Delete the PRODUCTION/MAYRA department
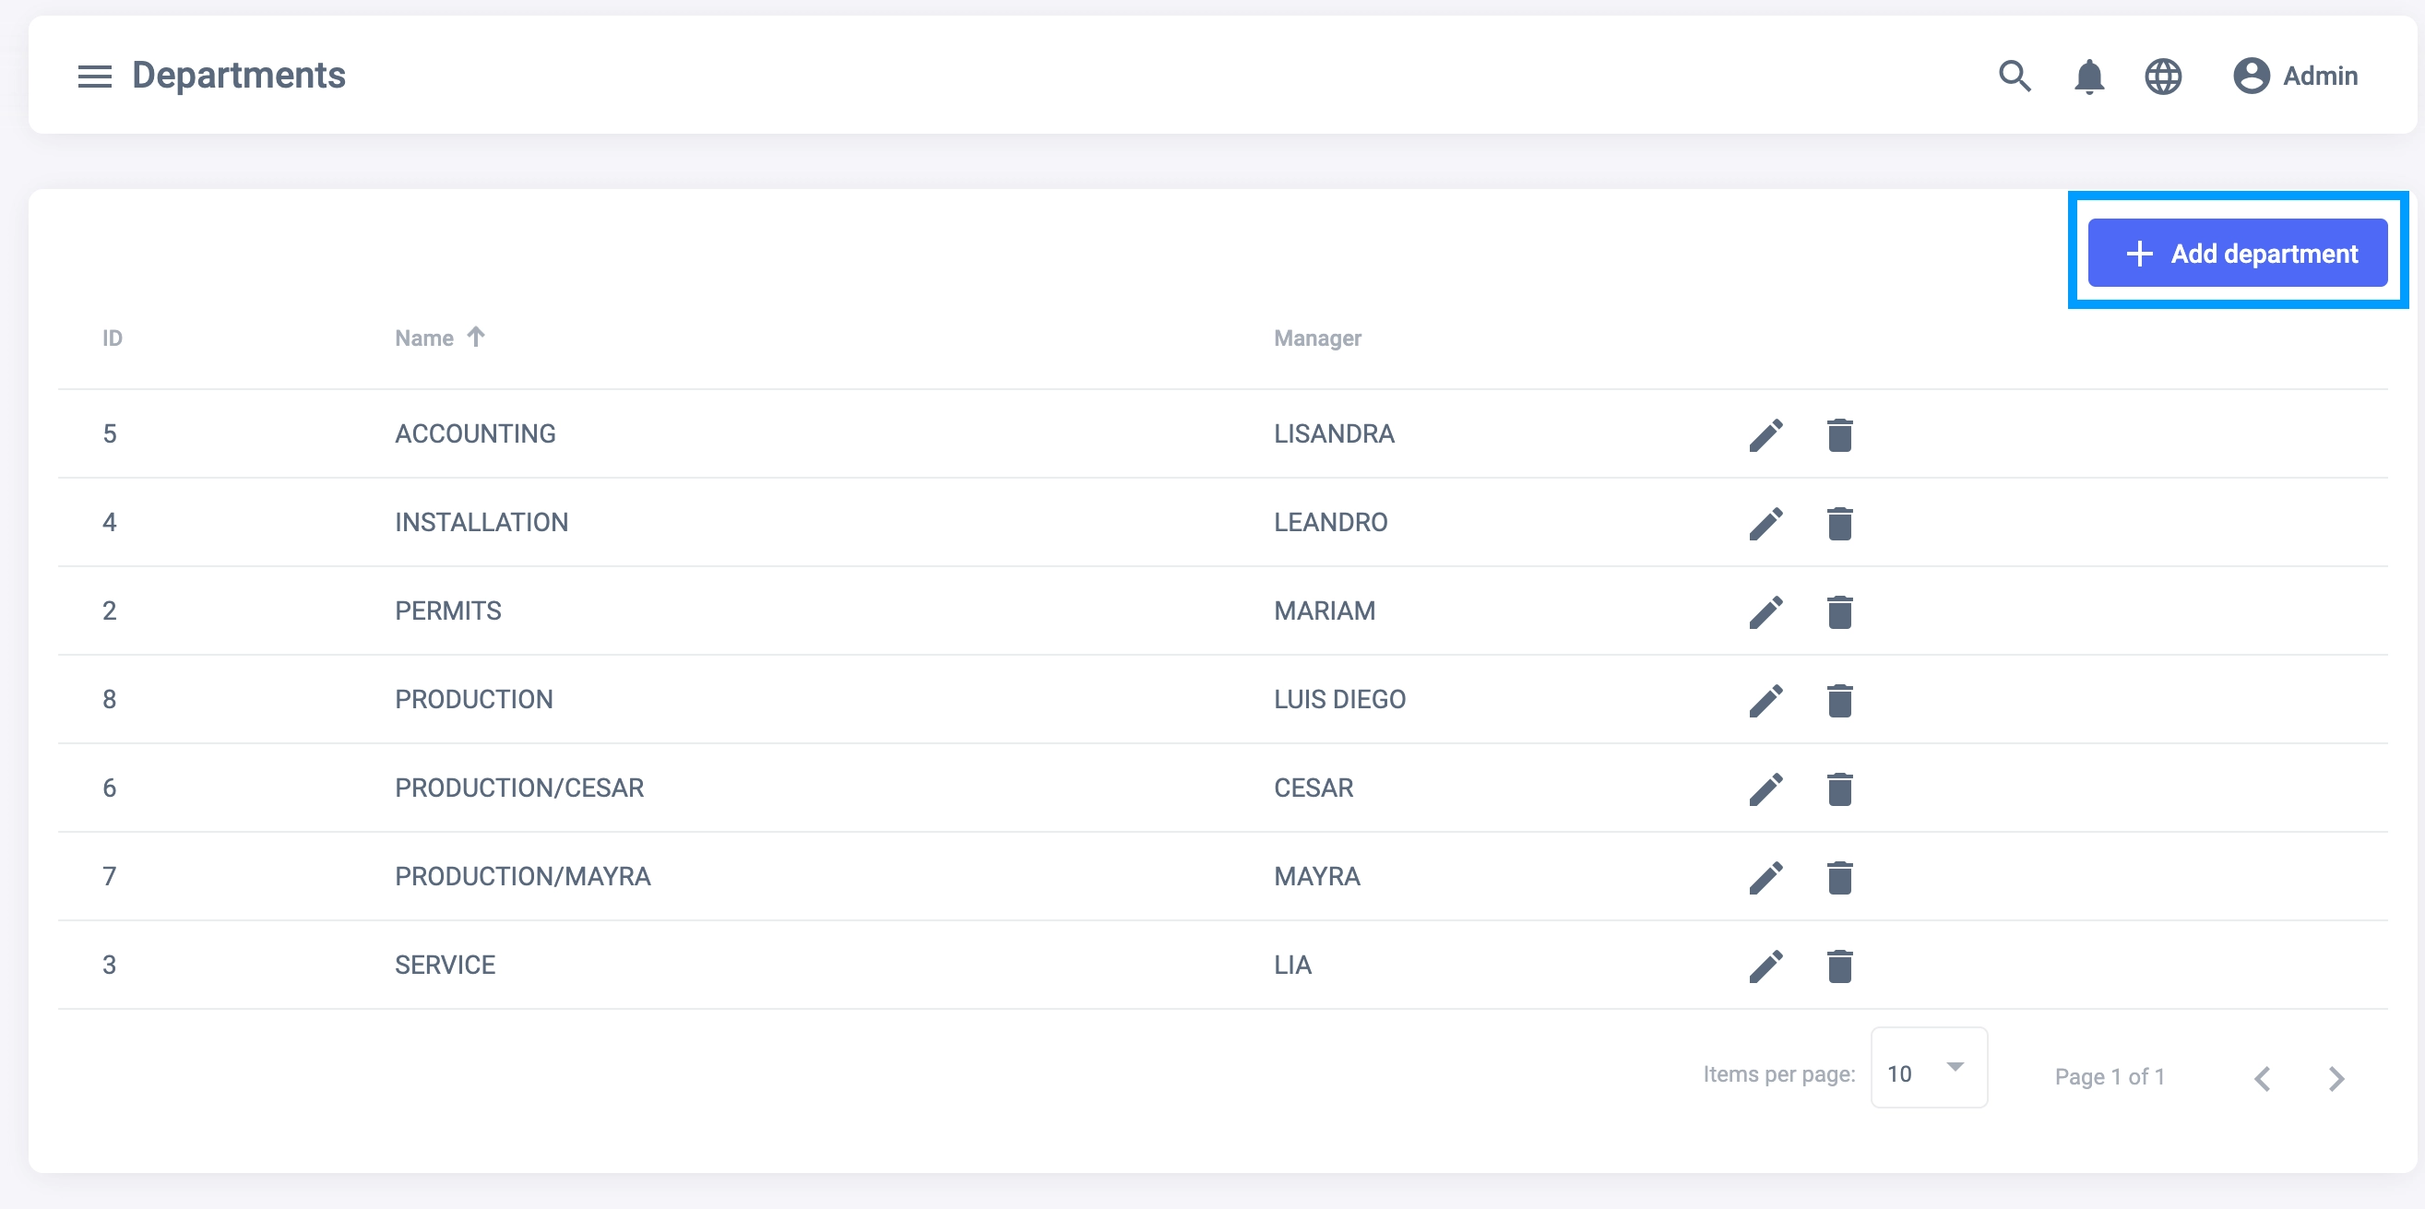The image size is (2425, 1209). (1839, 877)
